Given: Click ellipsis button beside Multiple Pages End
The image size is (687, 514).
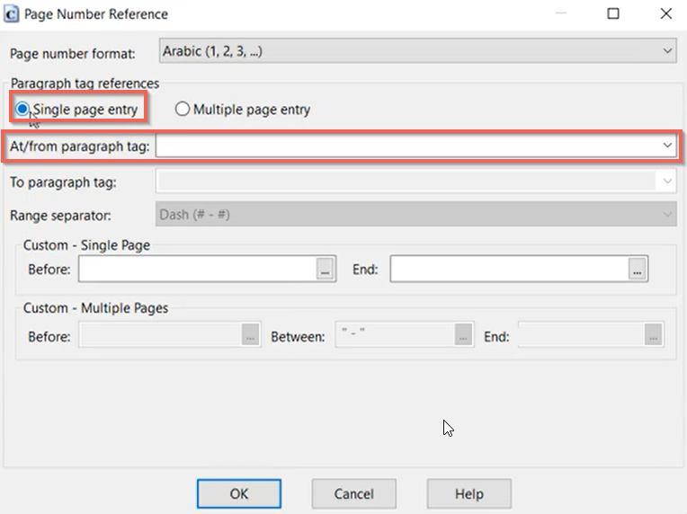Looking at the screenshot, I should 653,335.
